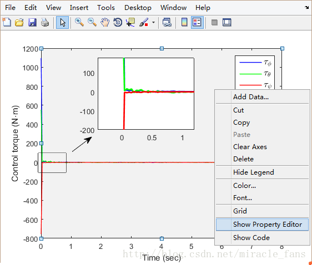This screenshot has width=312, height=265.
Task: Enable the Data Cursor tool
Action: point(130,22)
